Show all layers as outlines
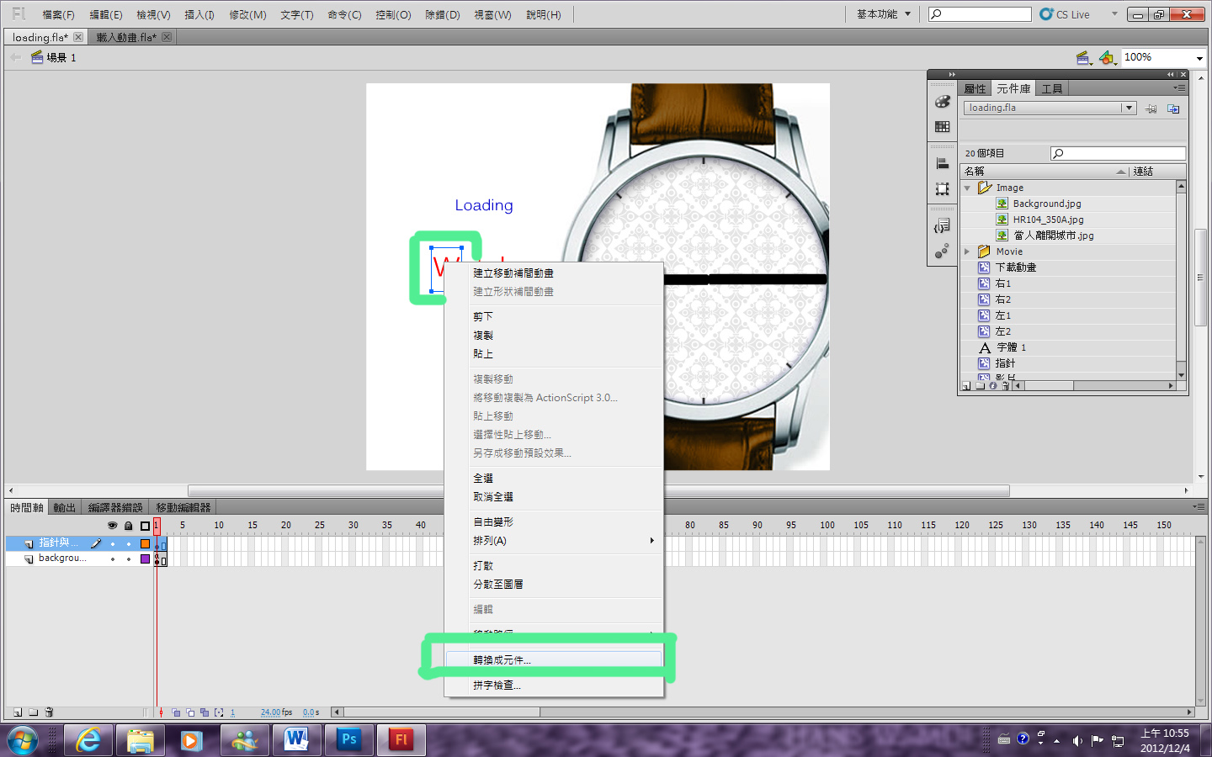Viewport: 1212px width, 757px height. click(x=143, y=525)
